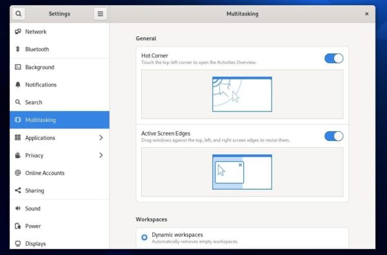
Task: Toggle the Hot Corner switch
Action: tap(333, 59)
